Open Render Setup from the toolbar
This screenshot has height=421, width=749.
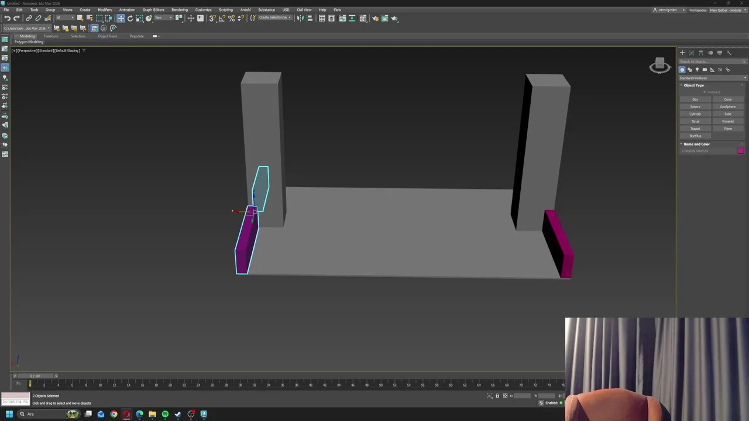click(x=375, y=18)
